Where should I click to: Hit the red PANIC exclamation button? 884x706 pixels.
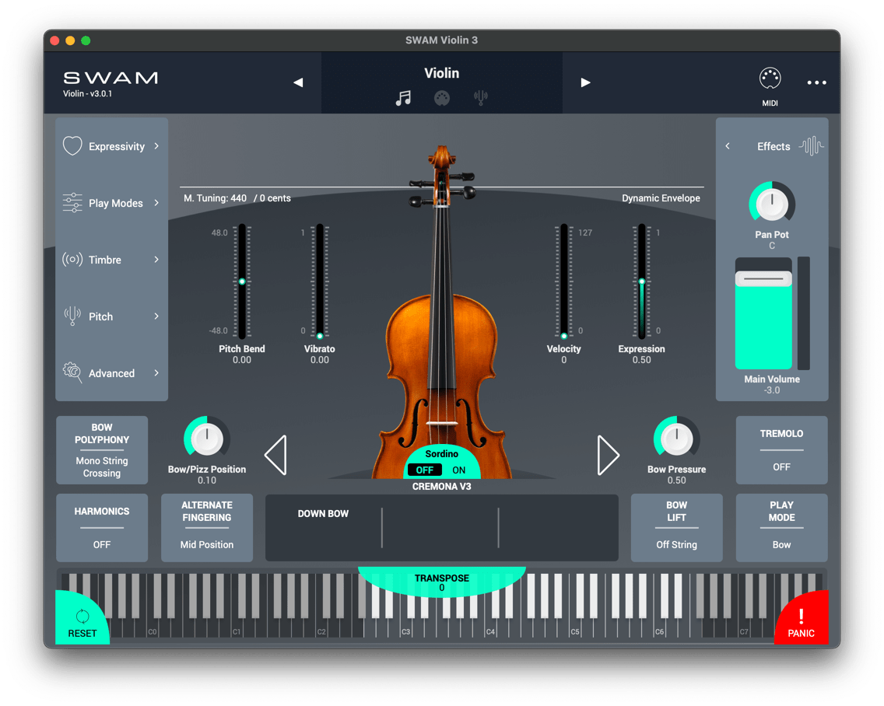802,619
